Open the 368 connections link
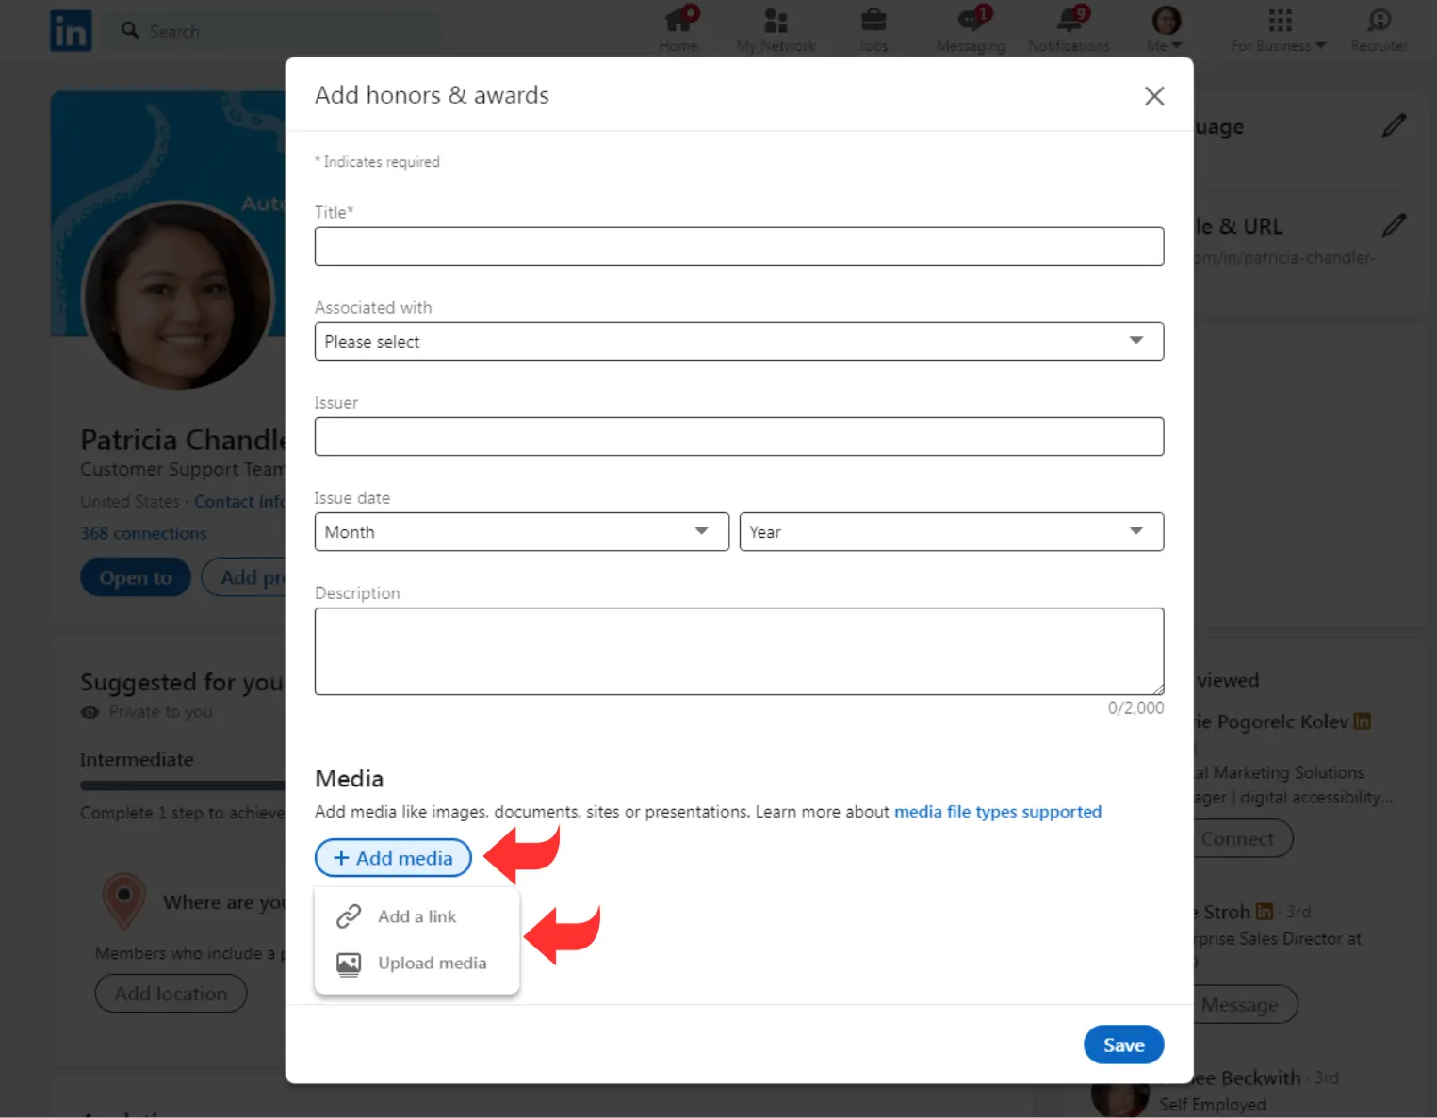 (143, 533)
